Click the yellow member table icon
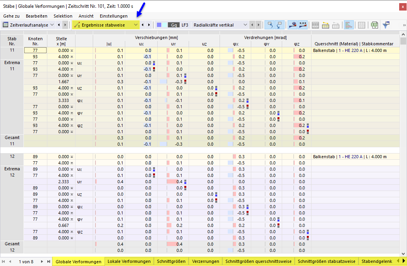The height and width of the screenshot is (266, 407). click(x=326, y=25)
